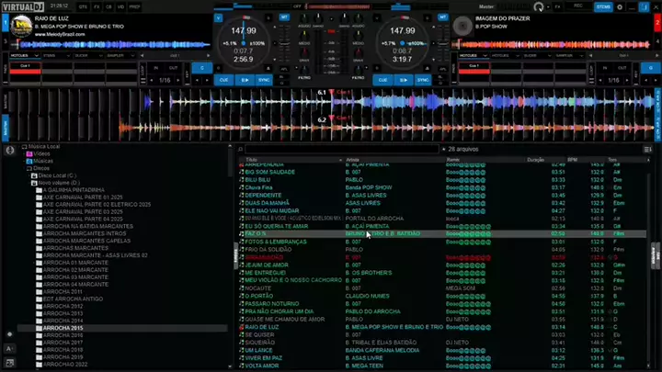Open dropdown arrow next to master headphone knob
The height and width of the screenshot is (372, 662).
548,7
